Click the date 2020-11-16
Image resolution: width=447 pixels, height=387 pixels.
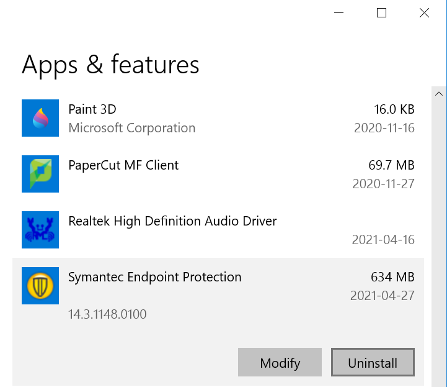384,128
